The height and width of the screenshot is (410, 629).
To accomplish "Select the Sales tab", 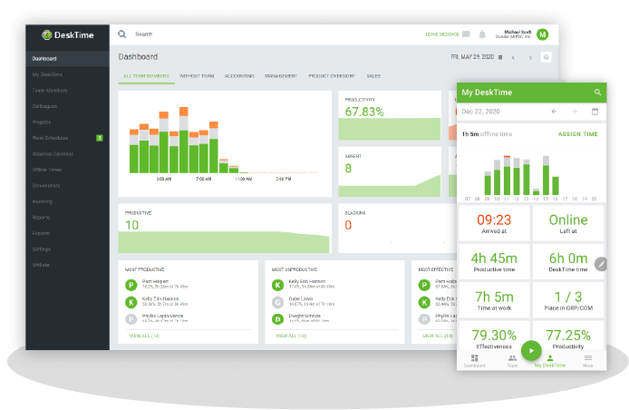I will (373, 76).
